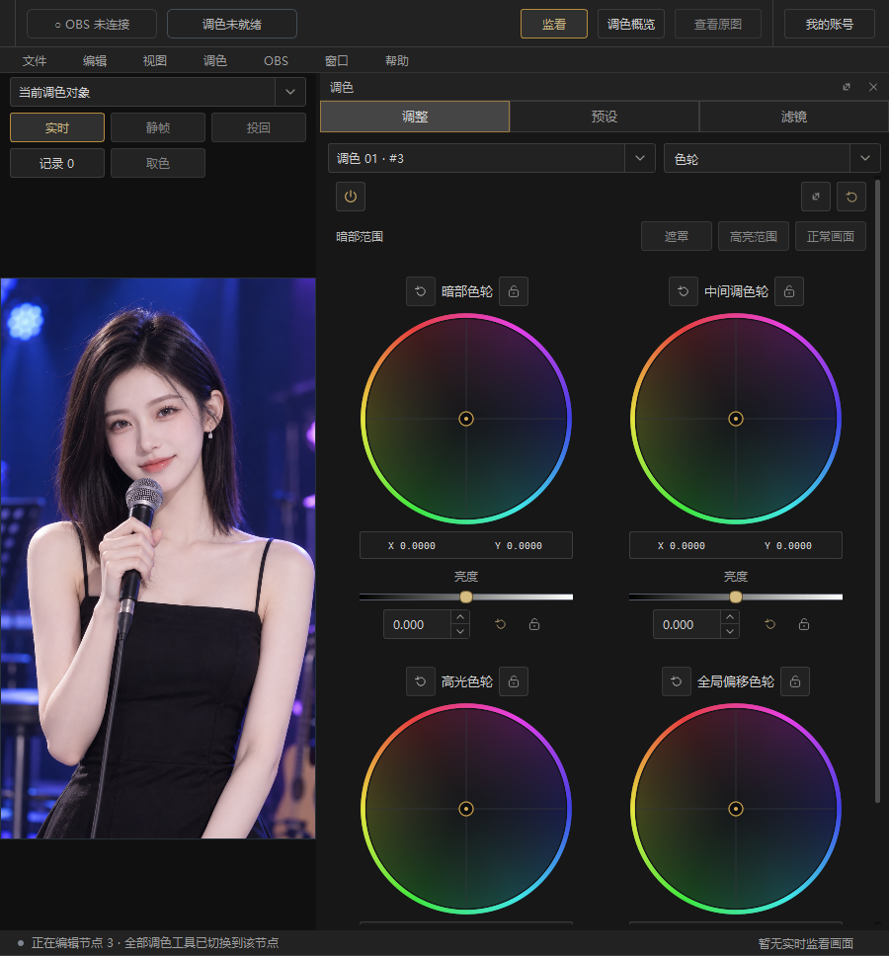Viewport: 889px width, 956px height.
Task: Open the 当前调色对象 dropdown
Action: click(x=158, y=92)
